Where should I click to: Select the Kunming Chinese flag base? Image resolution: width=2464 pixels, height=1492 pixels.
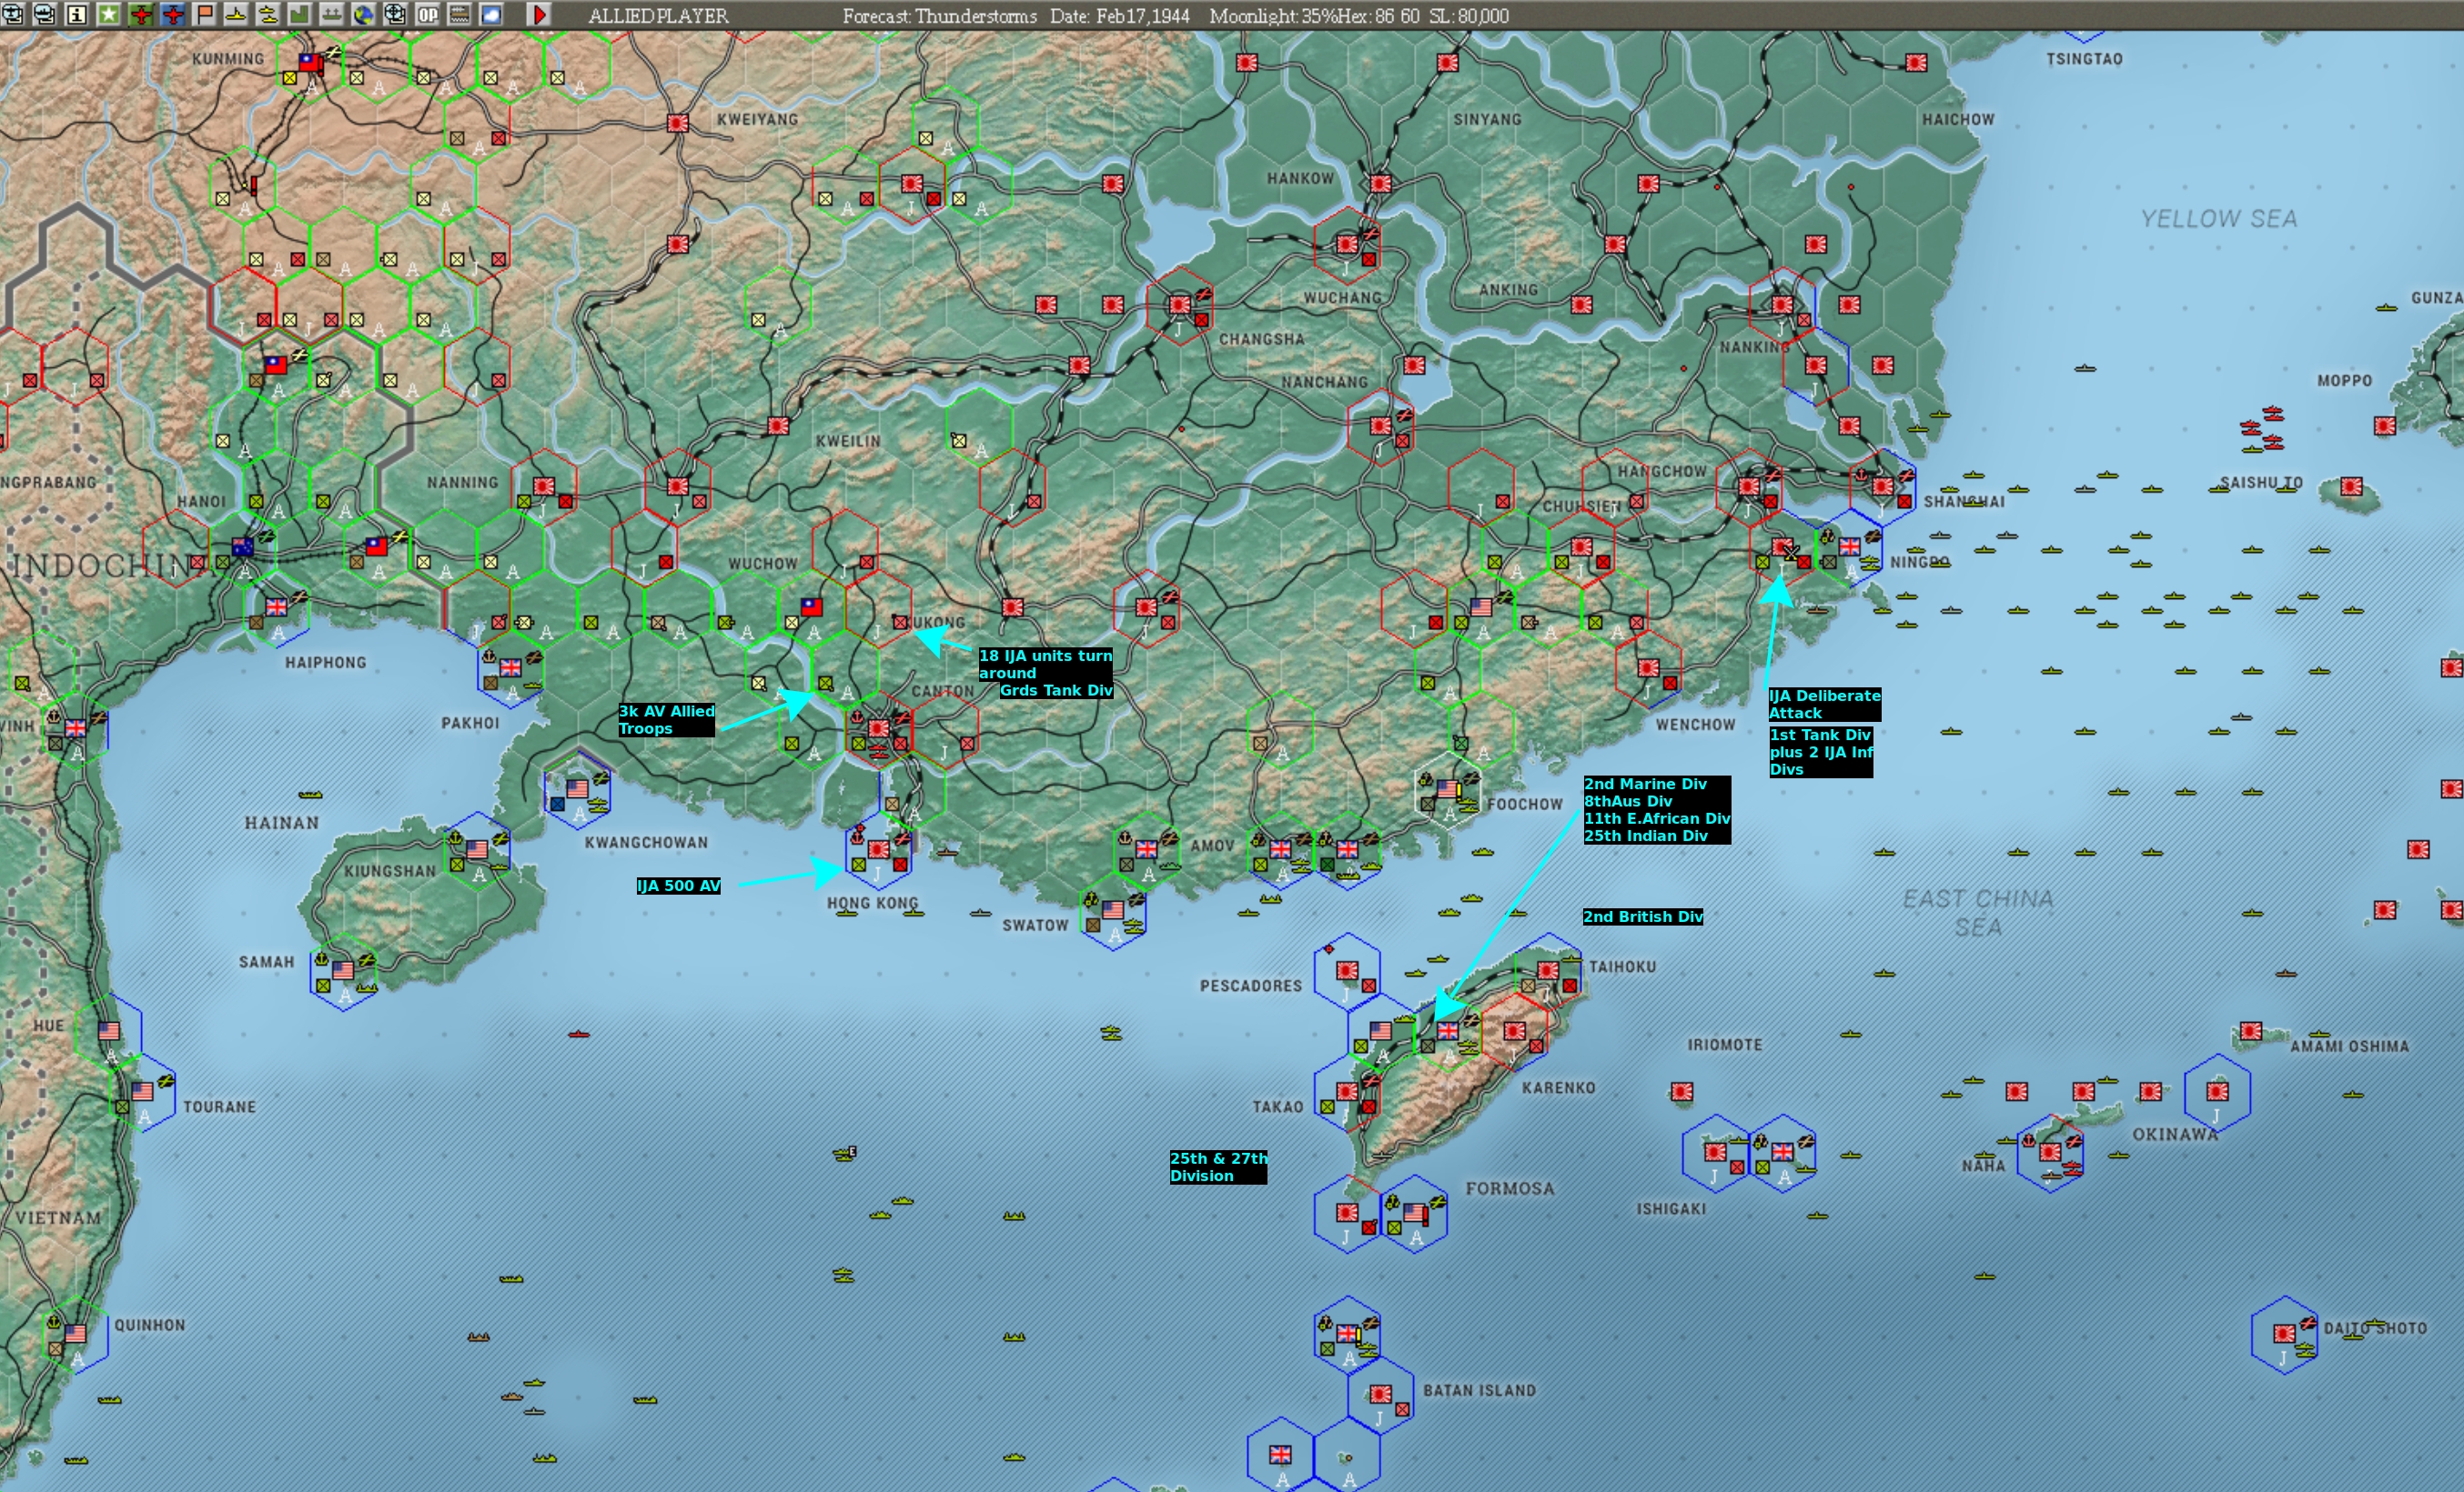point(311,62)
